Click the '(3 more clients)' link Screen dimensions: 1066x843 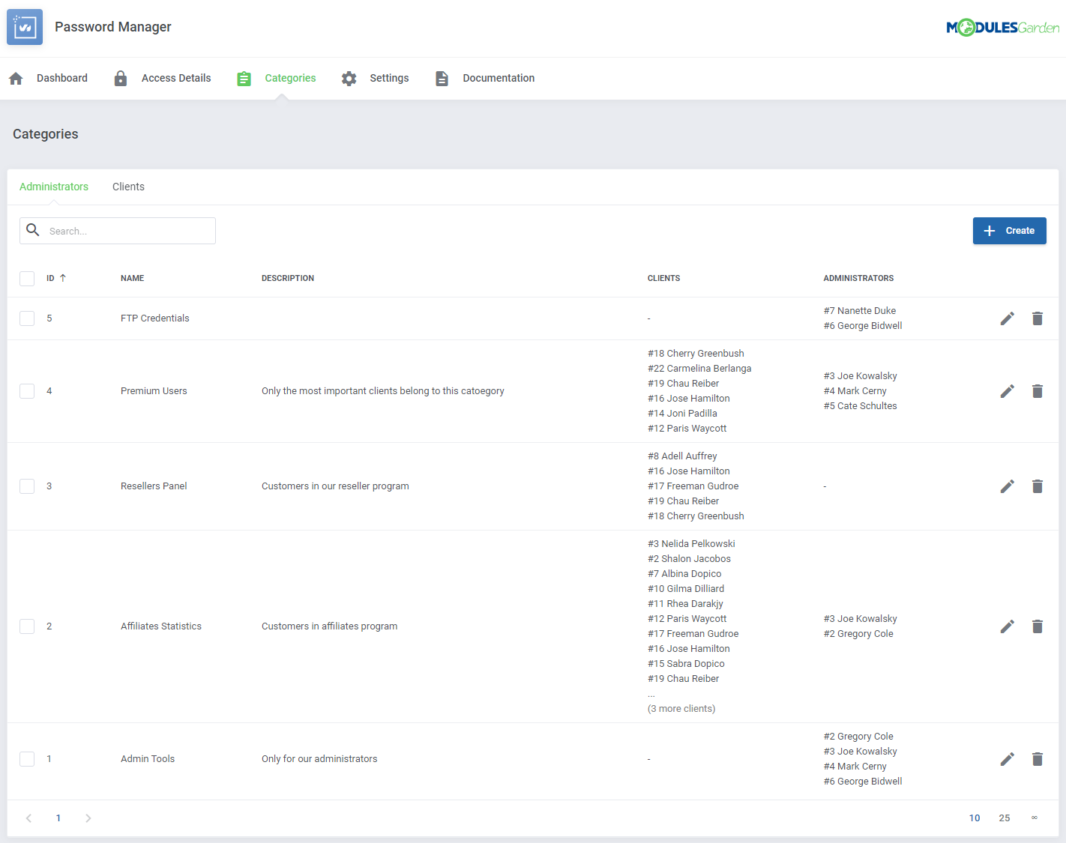pos(681,709)
